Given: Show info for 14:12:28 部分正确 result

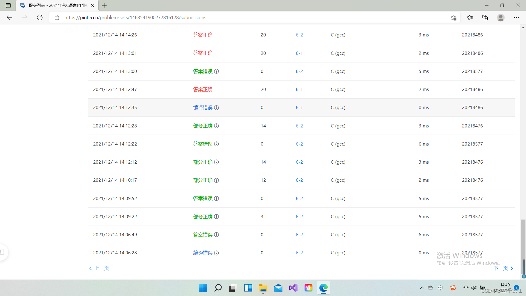Looking at the screenshot, I should (x=216, y=126).
